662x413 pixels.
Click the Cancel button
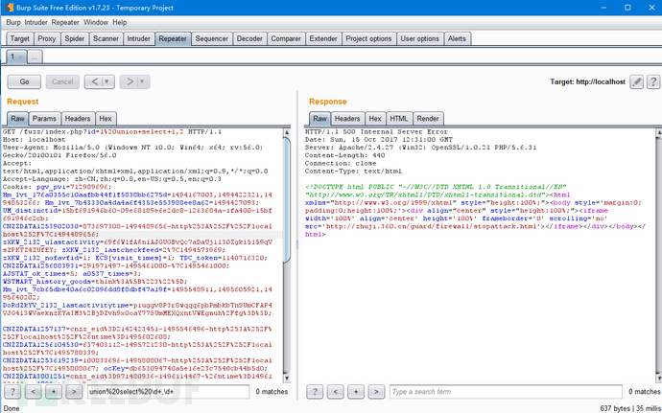click(62, 81)
